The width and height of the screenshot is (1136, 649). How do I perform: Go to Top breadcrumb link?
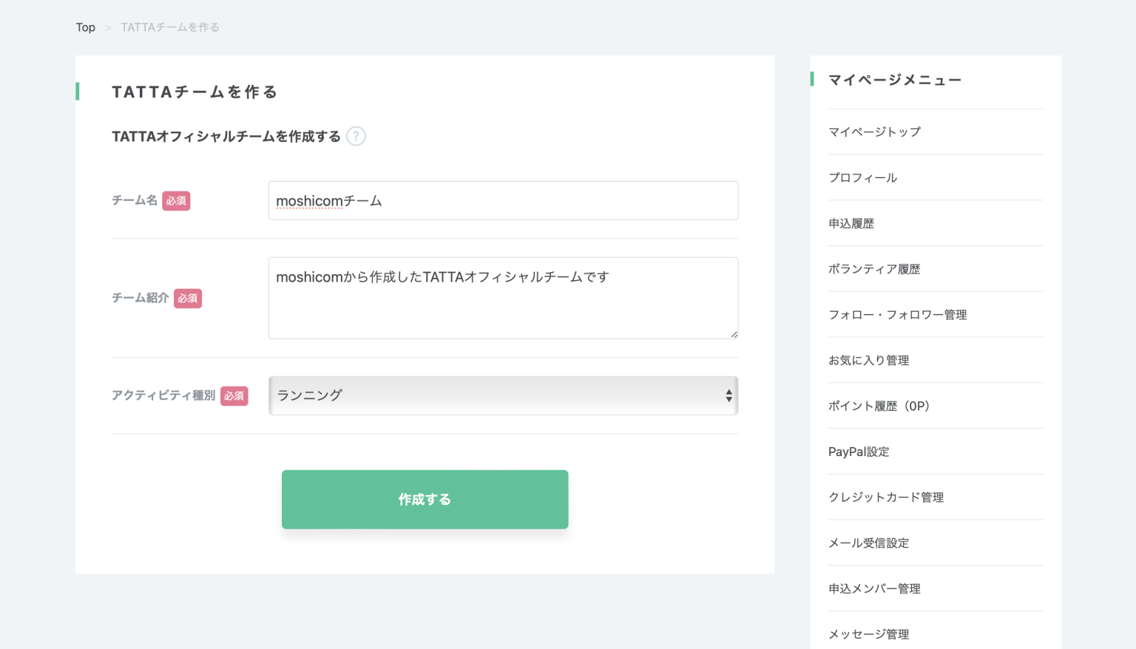coord(86,27)
